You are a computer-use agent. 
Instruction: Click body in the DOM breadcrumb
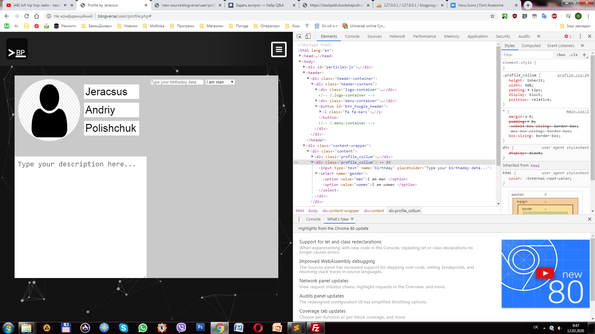point(313,211)
